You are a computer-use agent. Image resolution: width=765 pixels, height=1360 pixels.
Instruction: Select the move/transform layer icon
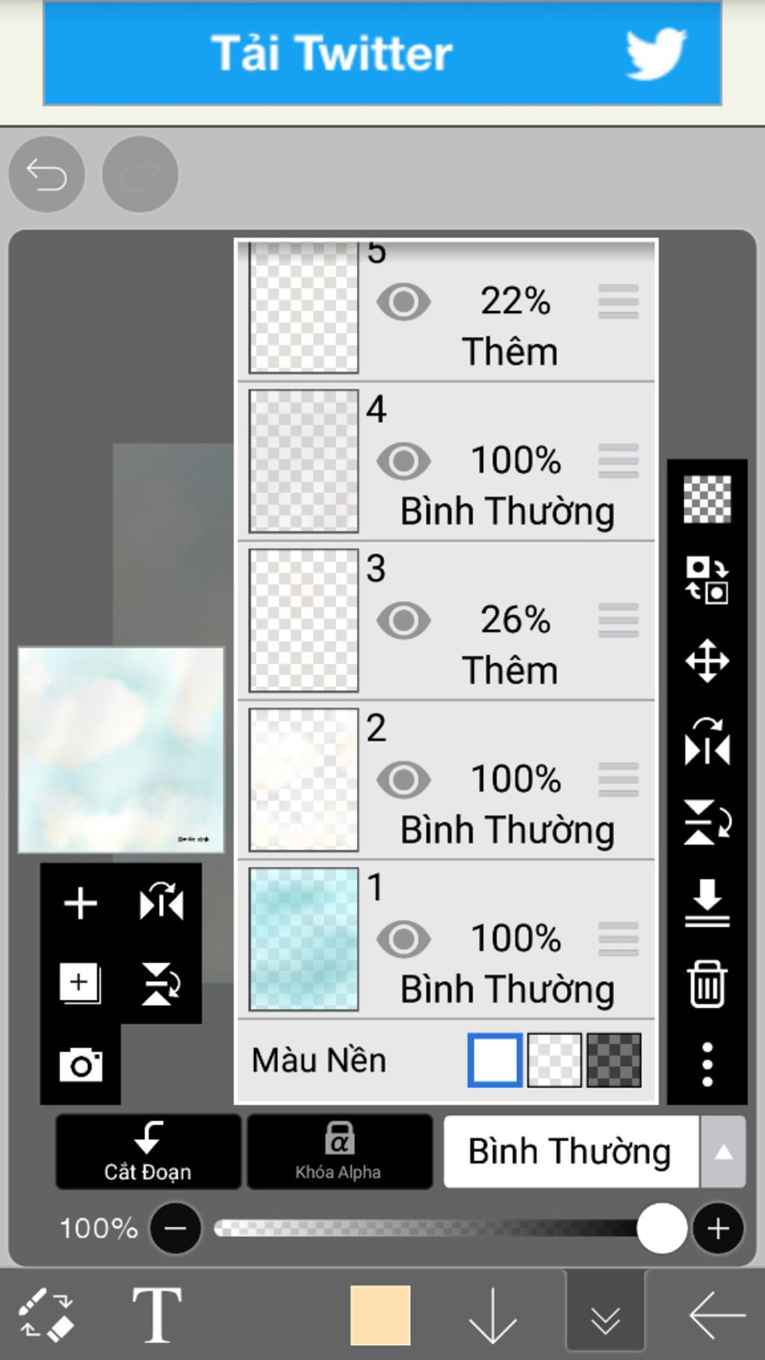(707, 661)
